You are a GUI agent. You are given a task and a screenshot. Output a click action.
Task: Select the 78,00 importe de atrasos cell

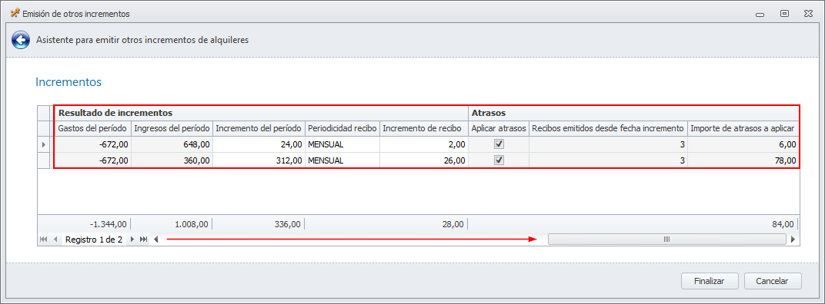point(743,160)
